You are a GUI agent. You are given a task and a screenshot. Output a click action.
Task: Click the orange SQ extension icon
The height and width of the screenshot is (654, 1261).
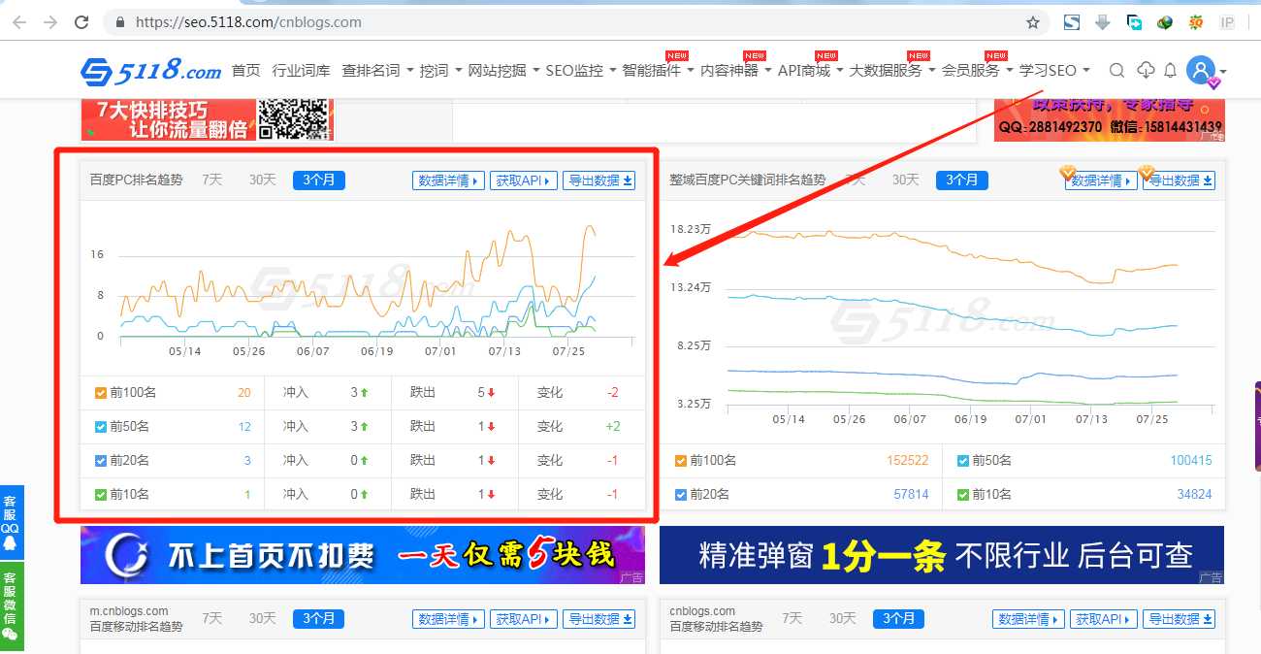(1196, 22)
